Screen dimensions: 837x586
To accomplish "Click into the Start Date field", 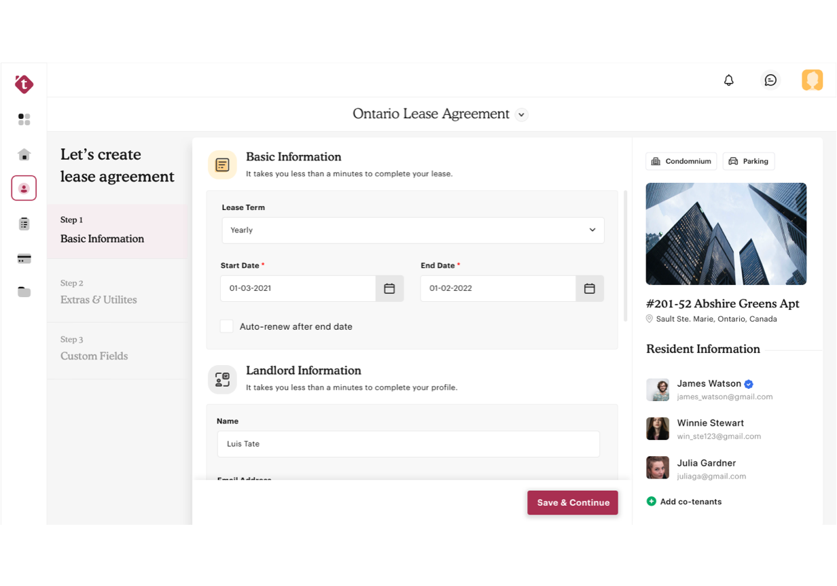I will (298, 288).
